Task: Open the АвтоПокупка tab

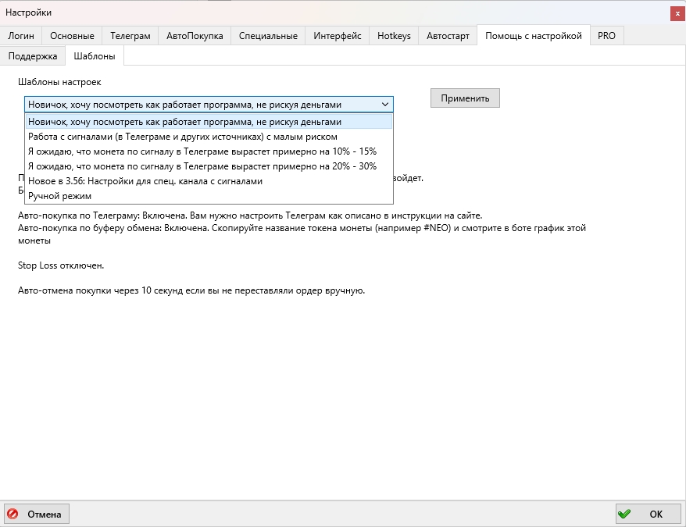Action: (195, 36)
